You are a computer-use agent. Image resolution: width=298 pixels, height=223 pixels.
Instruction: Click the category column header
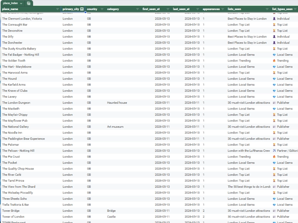(x=113, y=9)
